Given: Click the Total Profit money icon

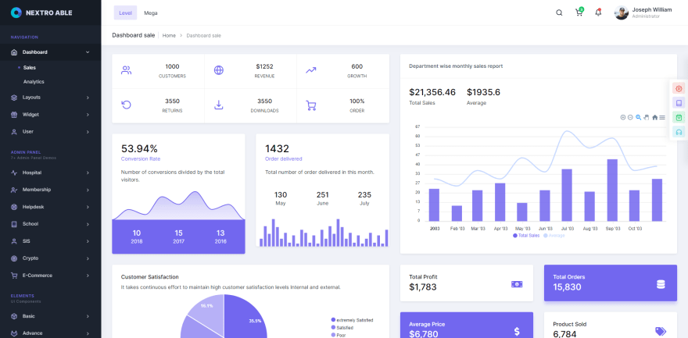Looking at the screenshot, I should point(517,284).
